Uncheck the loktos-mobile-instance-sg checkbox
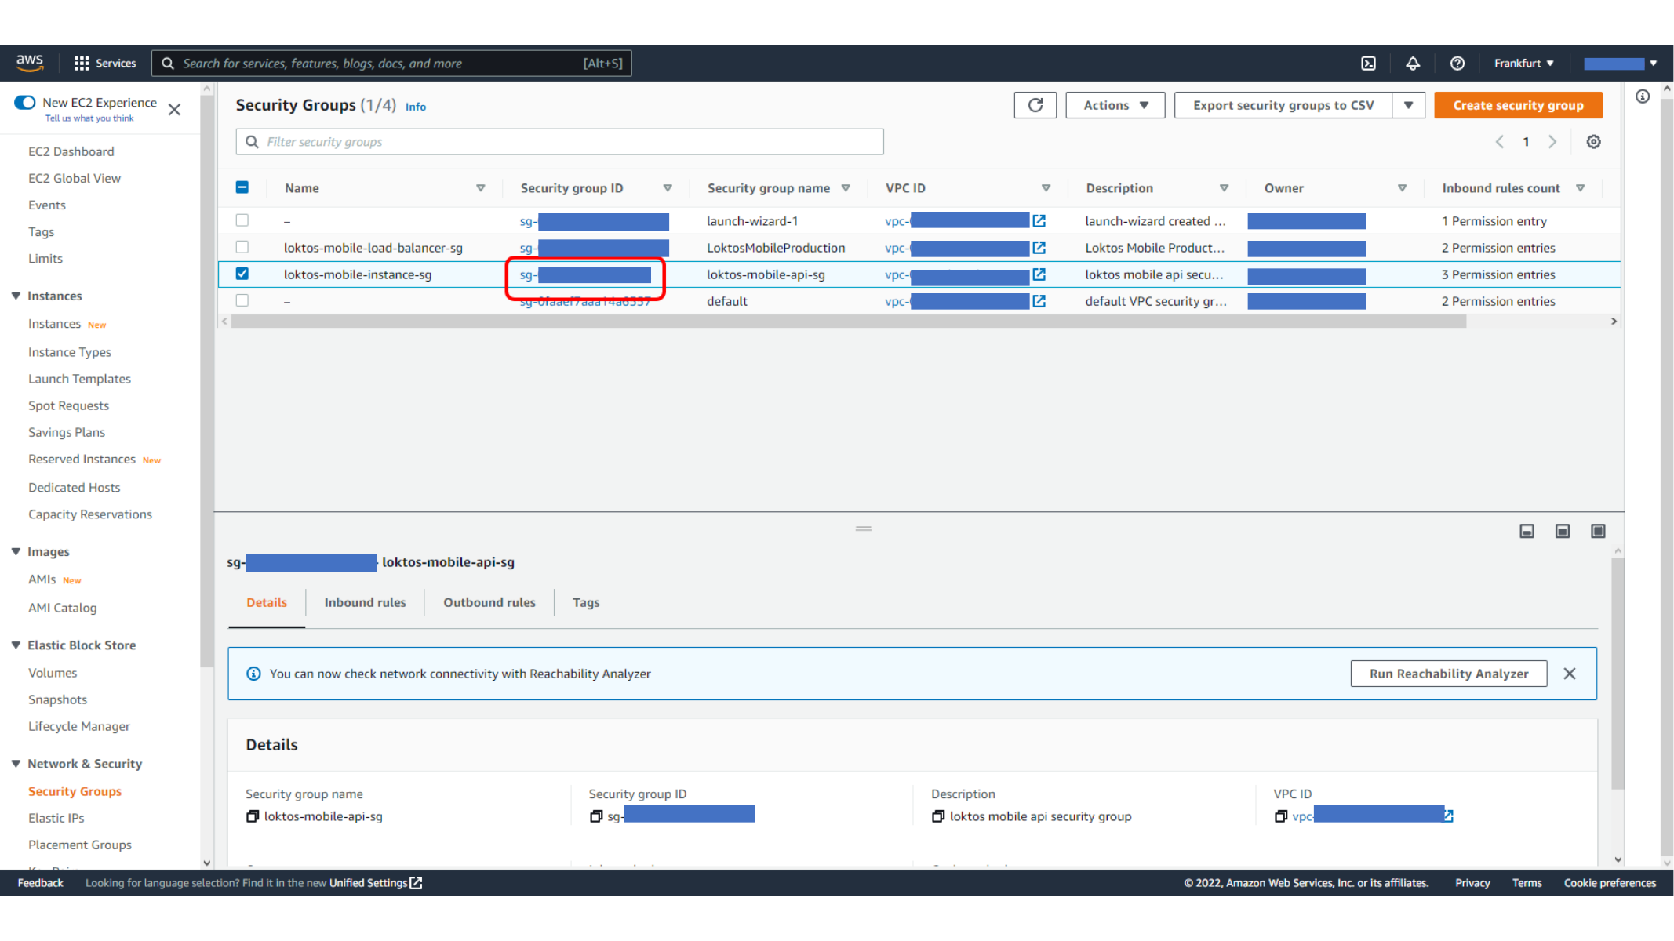 point(242,274)
